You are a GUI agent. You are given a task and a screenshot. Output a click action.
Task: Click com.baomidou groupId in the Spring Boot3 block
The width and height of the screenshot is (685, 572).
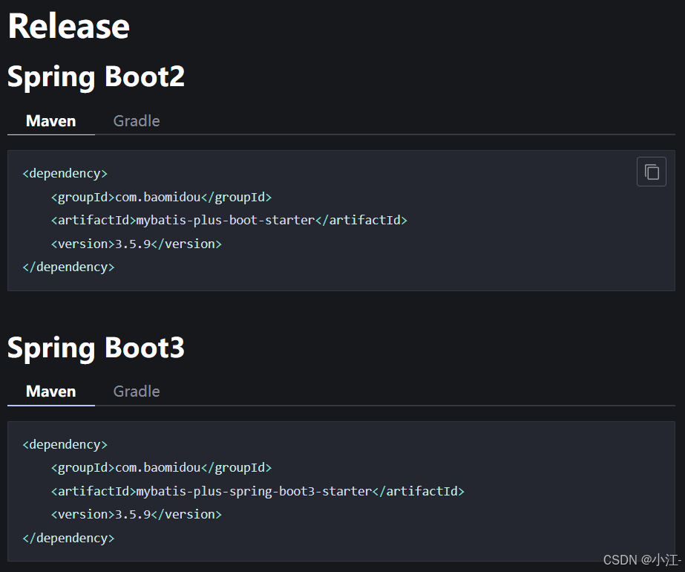[x=156, y=467]
